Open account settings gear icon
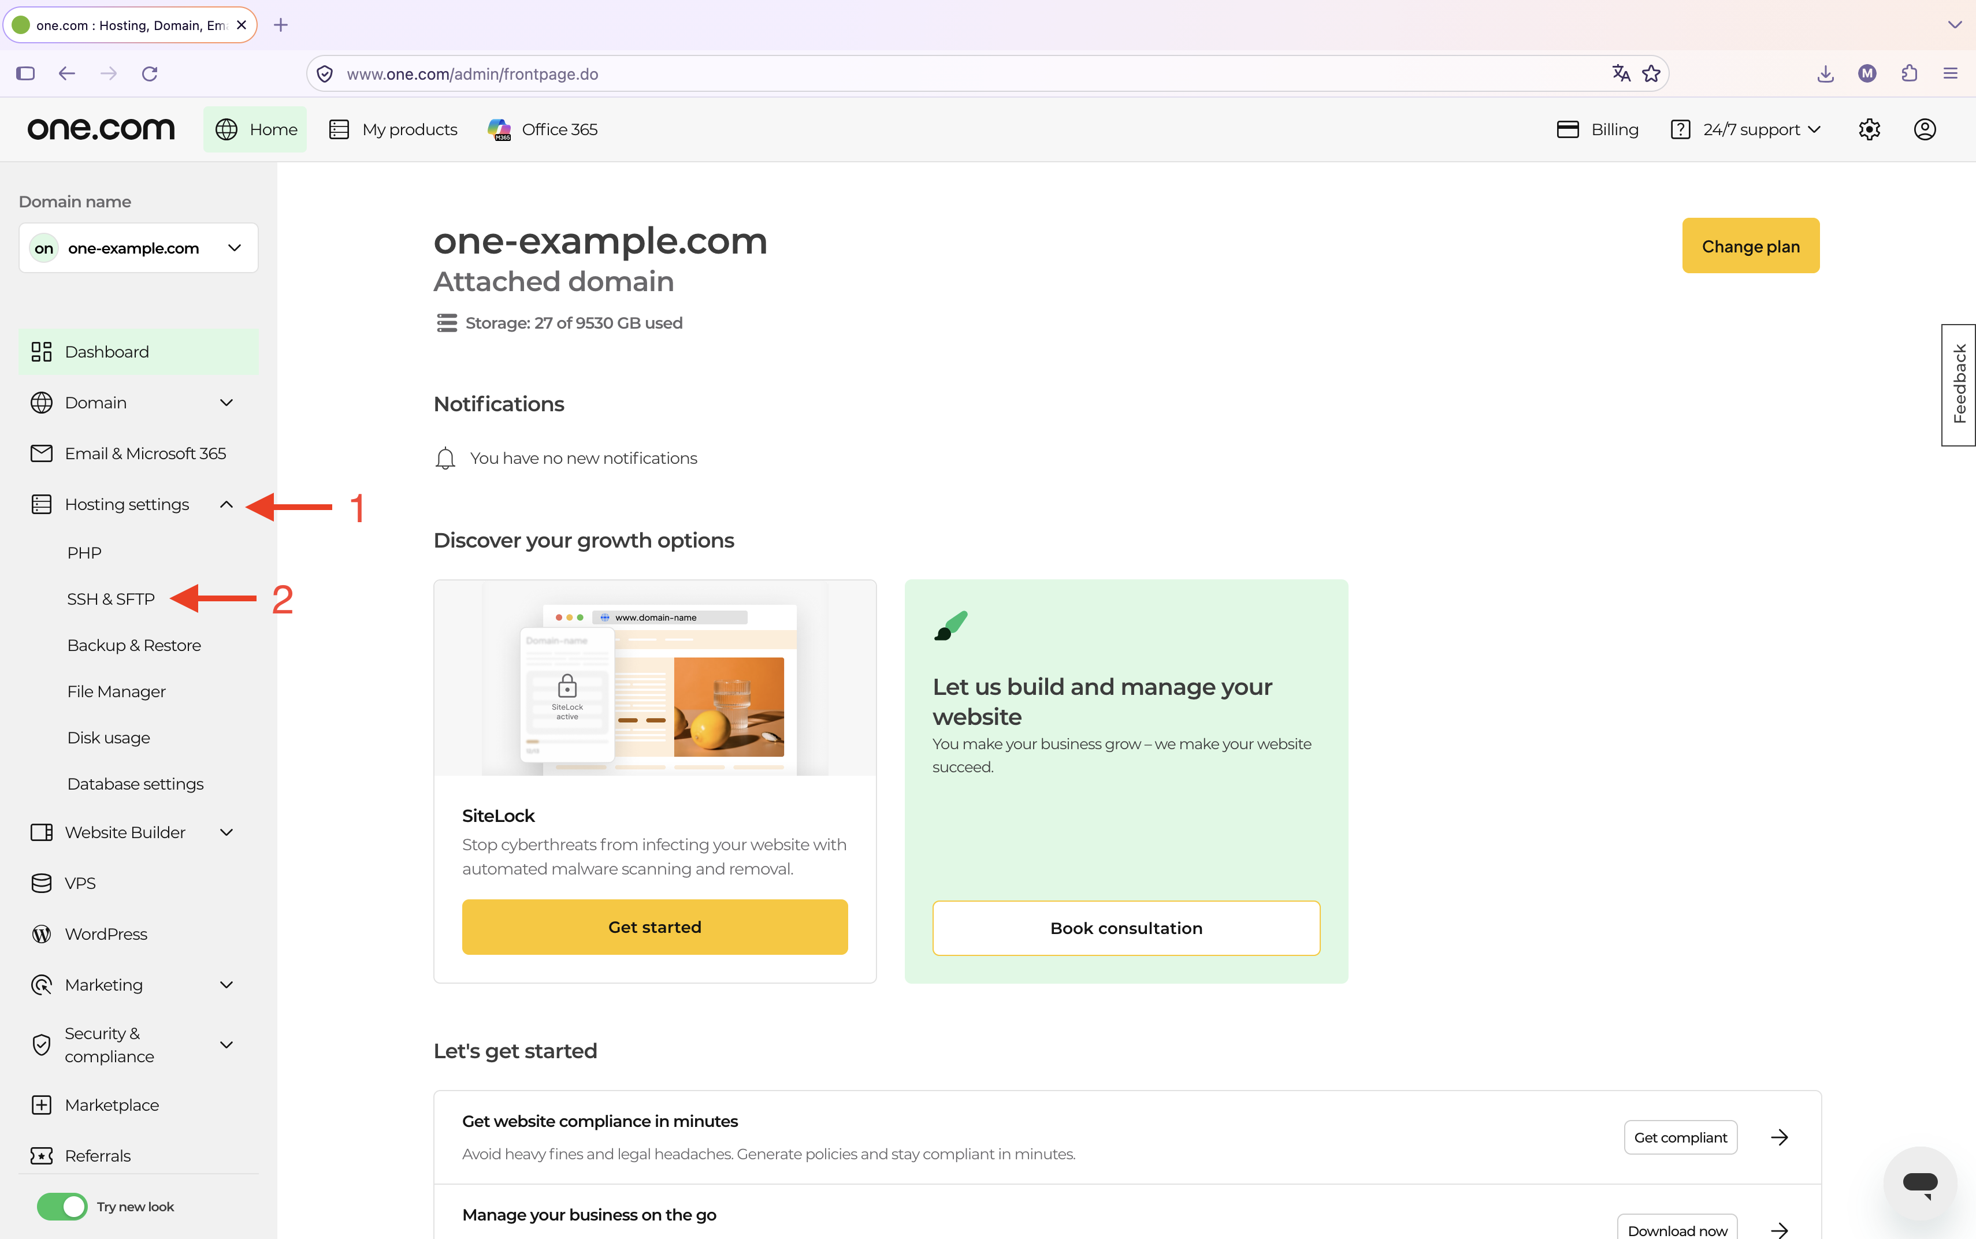Viewport: 1976px width, 1239px height. (1869, 129)
